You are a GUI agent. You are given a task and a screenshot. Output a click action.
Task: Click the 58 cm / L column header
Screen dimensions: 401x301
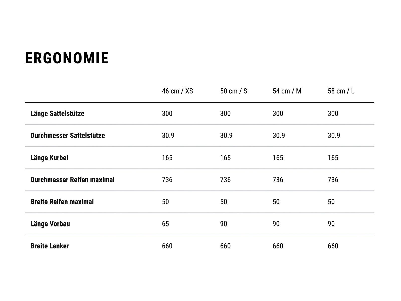(341, 91)
